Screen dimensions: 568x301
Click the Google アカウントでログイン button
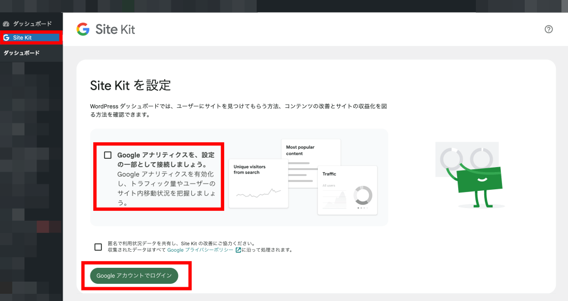coord(134,276)
